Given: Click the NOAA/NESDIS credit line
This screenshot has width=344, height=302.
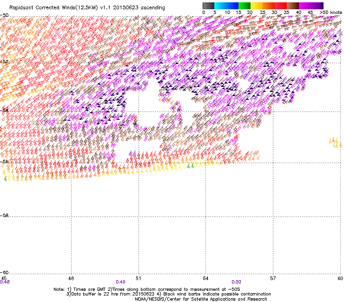Looking at the screenshot, I should 201,299.
